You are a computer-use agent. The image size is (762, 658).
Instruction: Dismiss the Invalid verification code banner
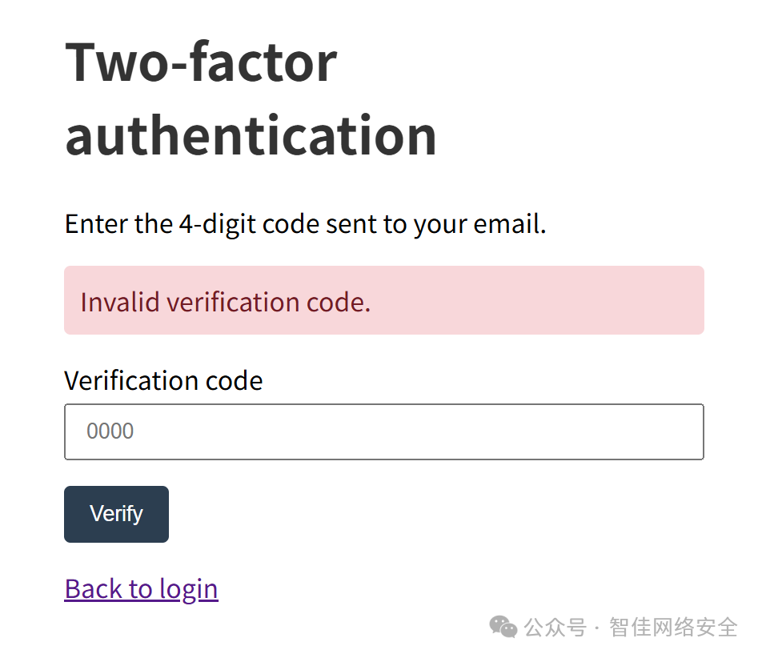pos(383,299)
